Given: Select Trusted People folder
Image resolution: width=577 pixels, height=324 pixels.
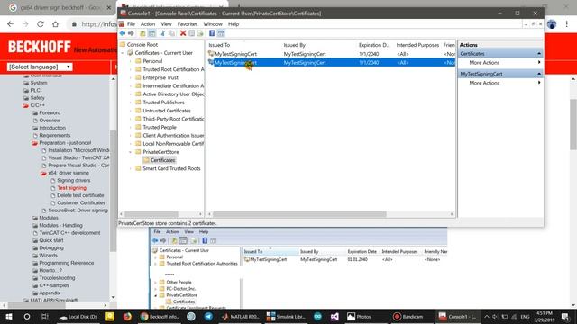Looking at the screenshot, I should 160,127.
